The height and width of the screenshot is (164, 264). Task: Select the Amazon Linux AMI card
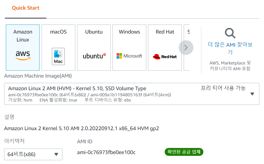point(23,48)
